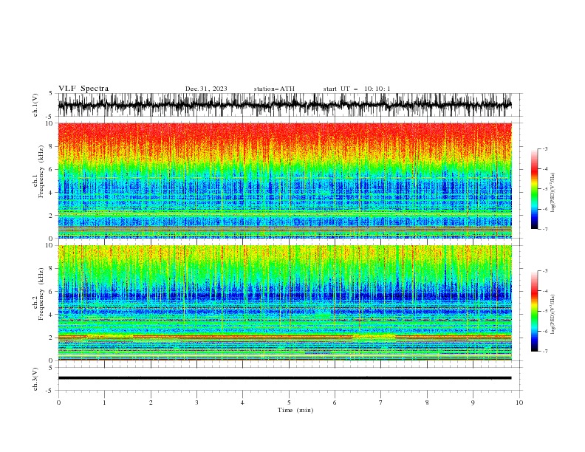Click the ch.3 flat waveform trace
Screen dimensions: 585x452
point(284,378)
